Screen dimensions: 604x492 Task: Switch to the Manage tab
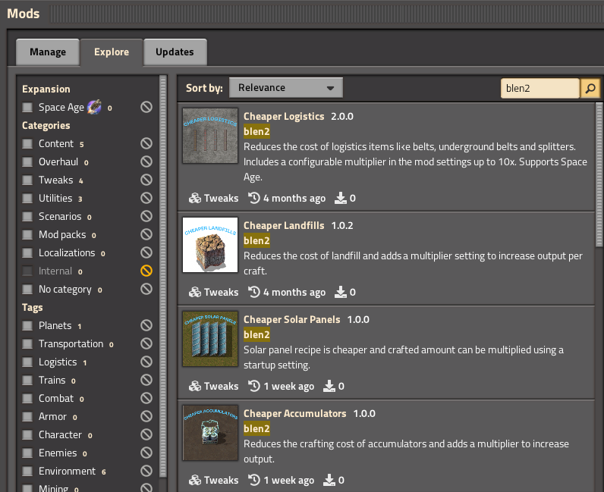pyautogui.click(x=48, y=52)
